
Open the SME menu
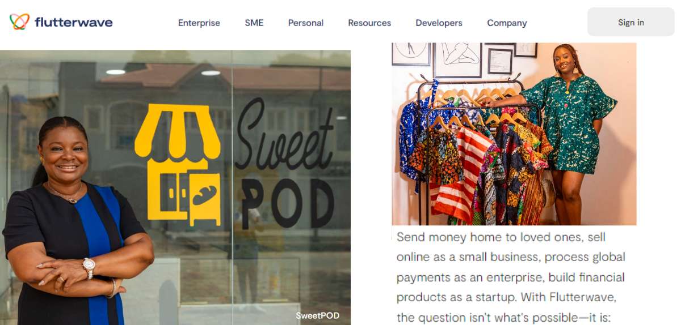254,23
